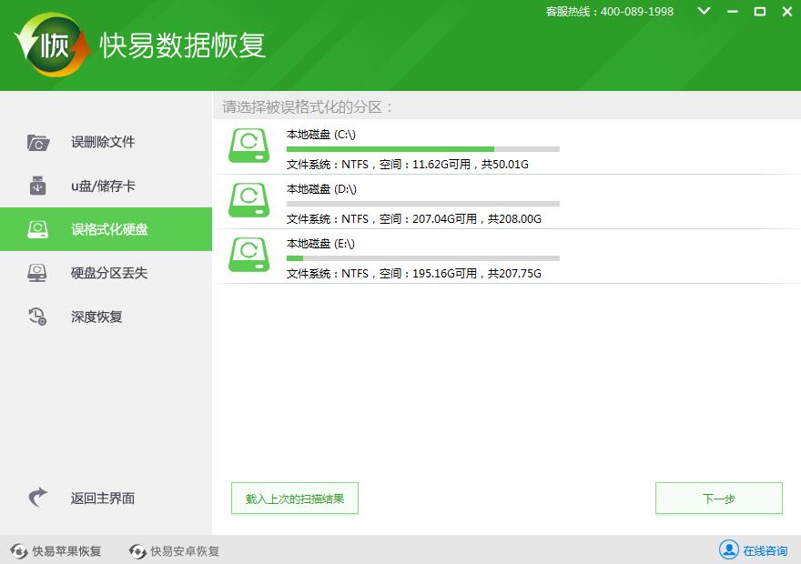Select the 硬盘分区丢失 recovery icon
This screenshot has height=564, width=801.
(37, 273)
